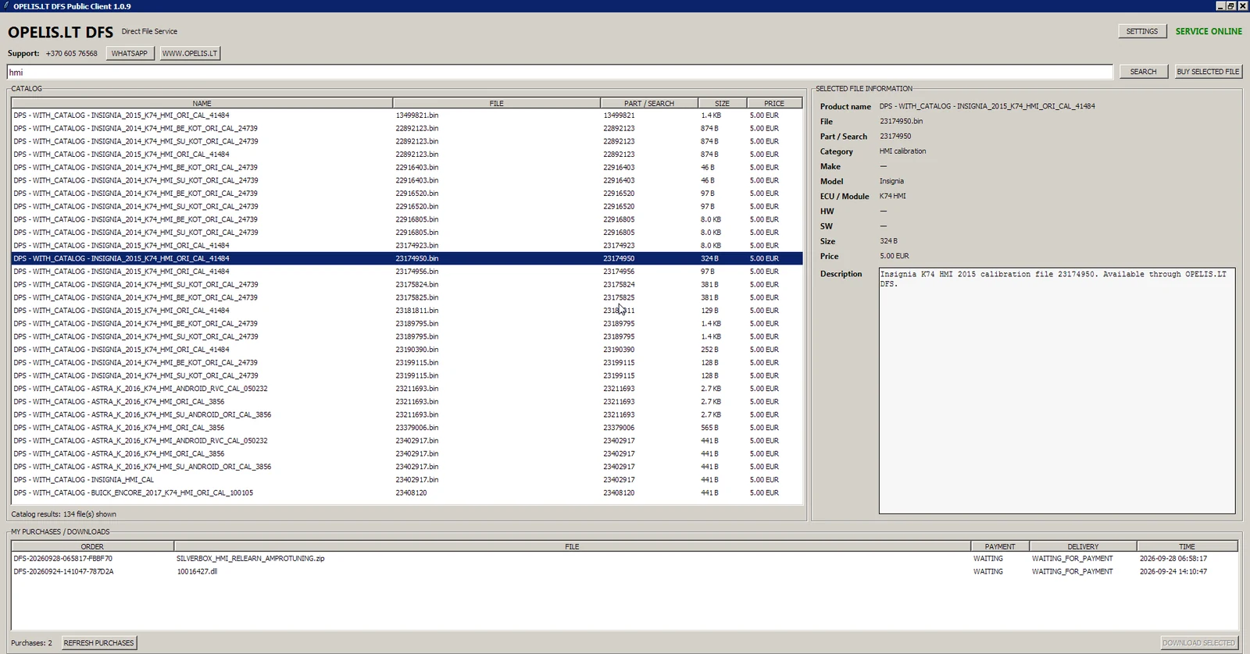This screenshot has height=654, width=1250.
Task: Select the catalog row with file 23181811.bin
Action: [x=406, y=311]
